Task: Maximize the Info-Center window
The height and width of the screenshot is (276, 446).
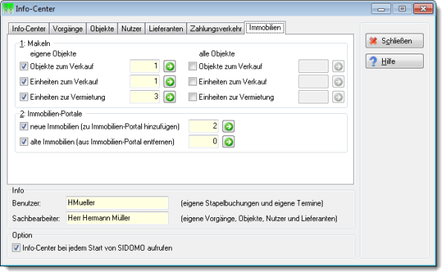Action: [402, 9]
